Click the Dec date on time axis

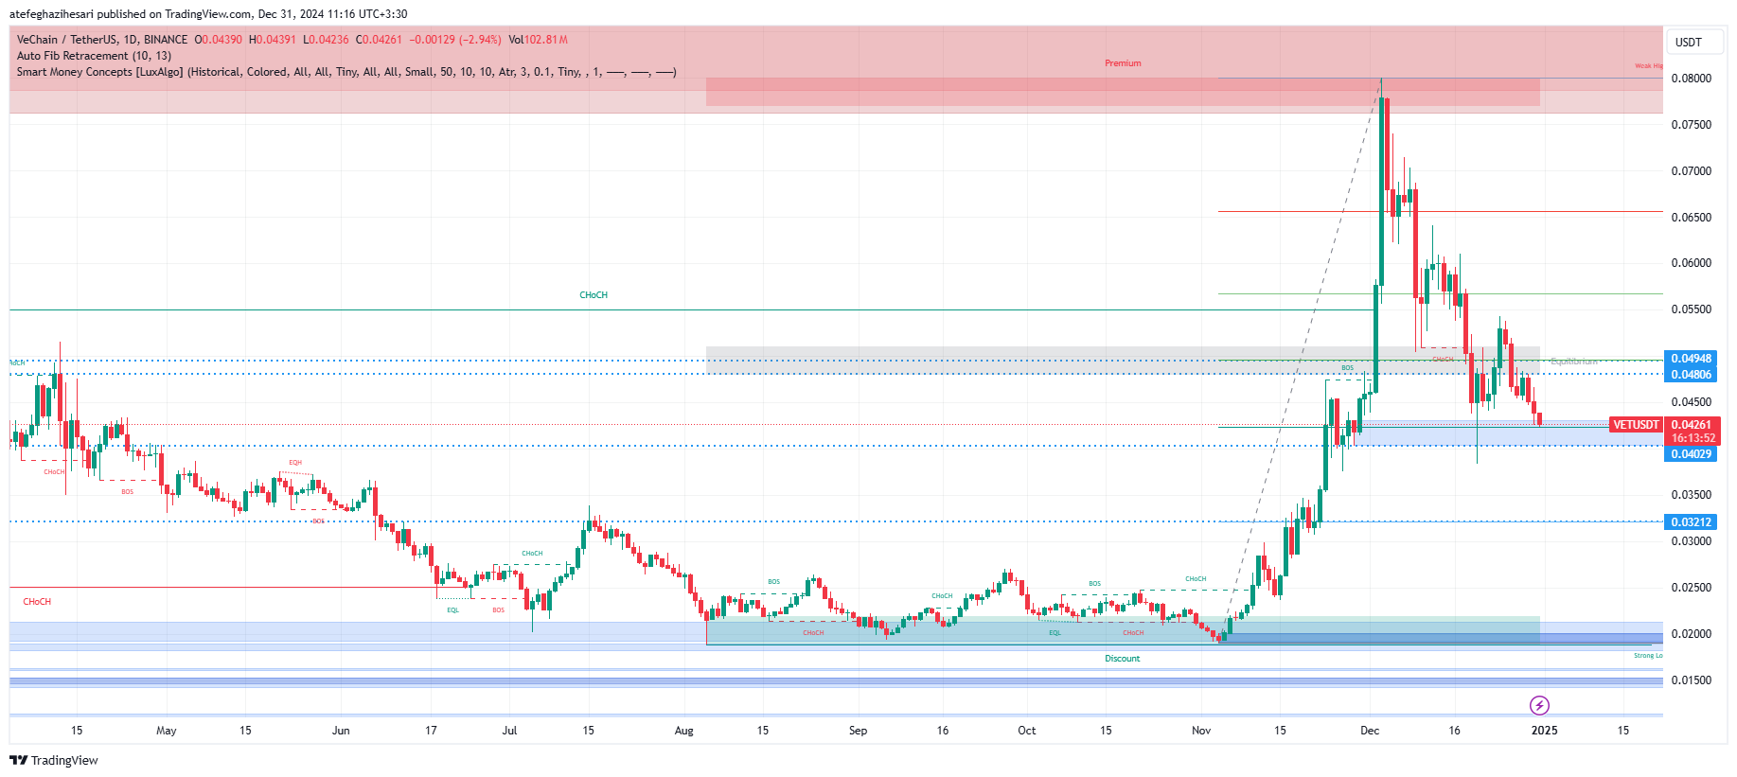point(1370,731)
